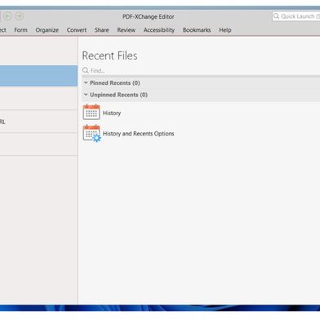Click the Pinned Recents (0) header text
The height and width of the screenshot is (320, 320).
[x=115, y=83]
